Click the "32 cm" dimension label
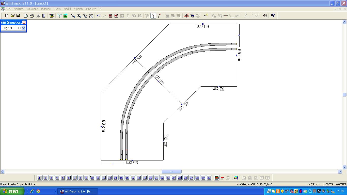This screenshot has width=347, height=195. point(218,89)
